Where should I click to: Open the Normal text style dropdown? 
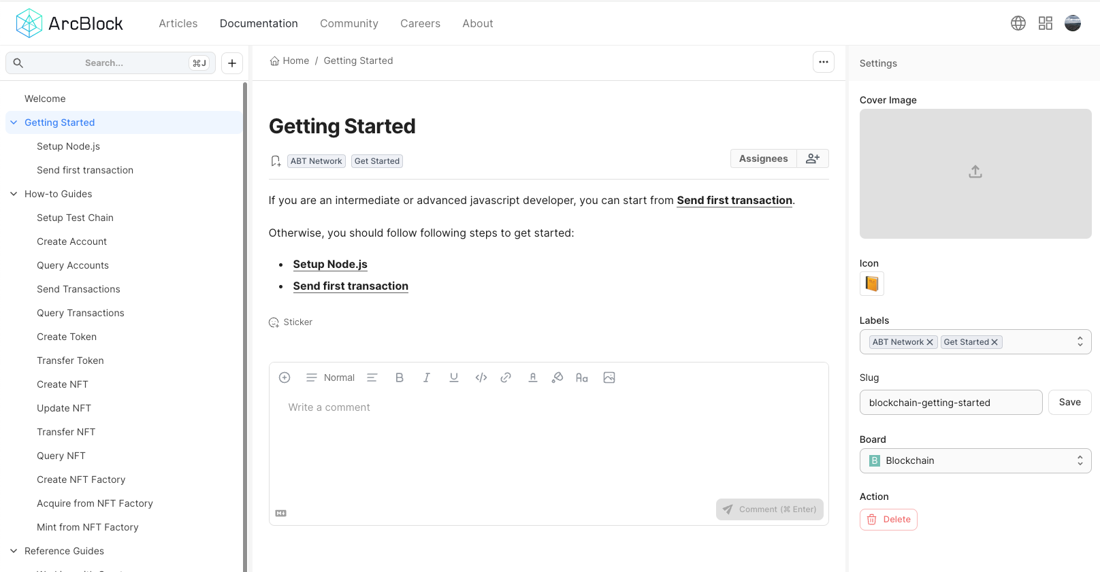331,377
